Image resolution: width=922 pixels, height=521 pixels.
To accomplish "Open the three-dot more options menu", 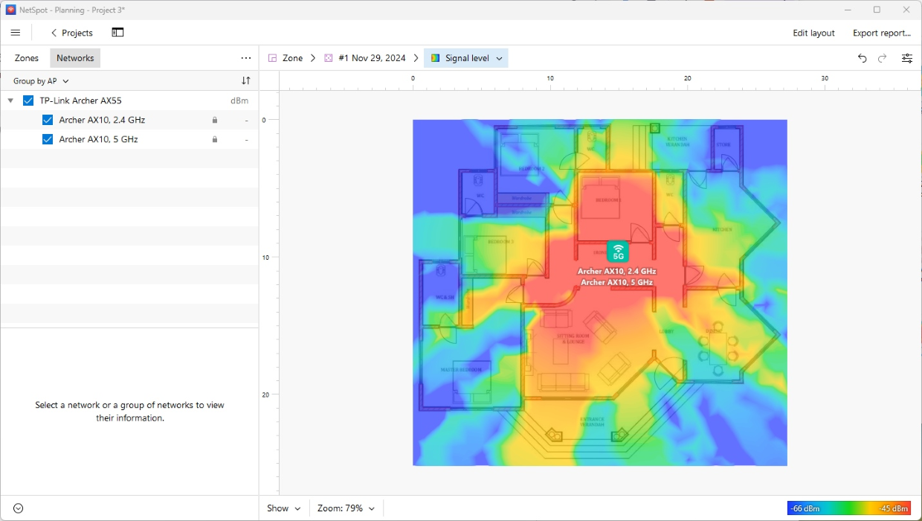I will pyautogui.click(x=246, y=58).
